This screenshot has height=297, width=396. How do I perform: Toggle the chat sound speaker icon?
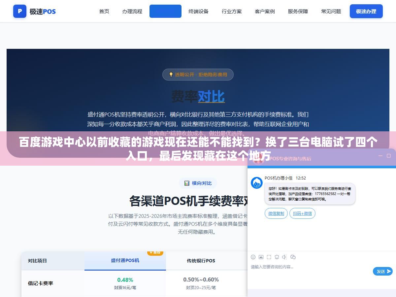pos(285,257)
